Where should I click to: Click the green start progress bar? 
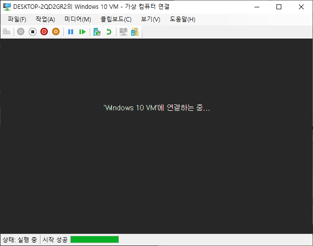[95, 239]
